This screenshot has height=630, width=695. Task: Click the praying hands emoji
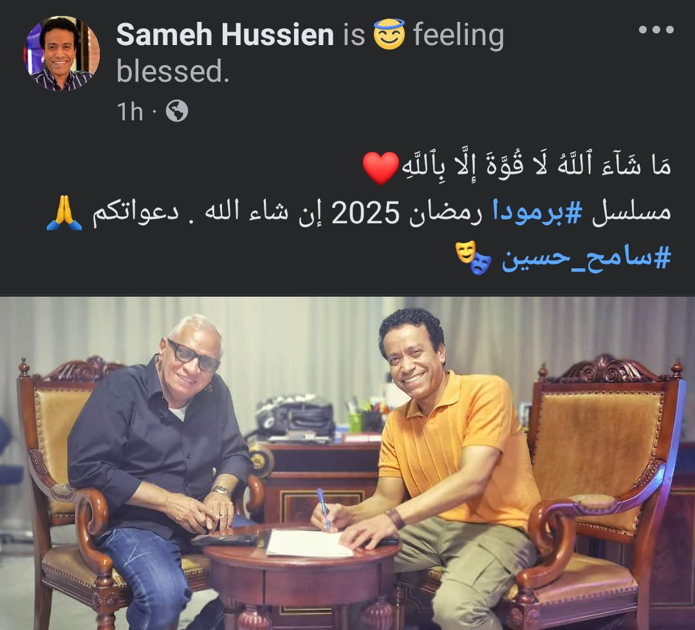coord(64,212)
